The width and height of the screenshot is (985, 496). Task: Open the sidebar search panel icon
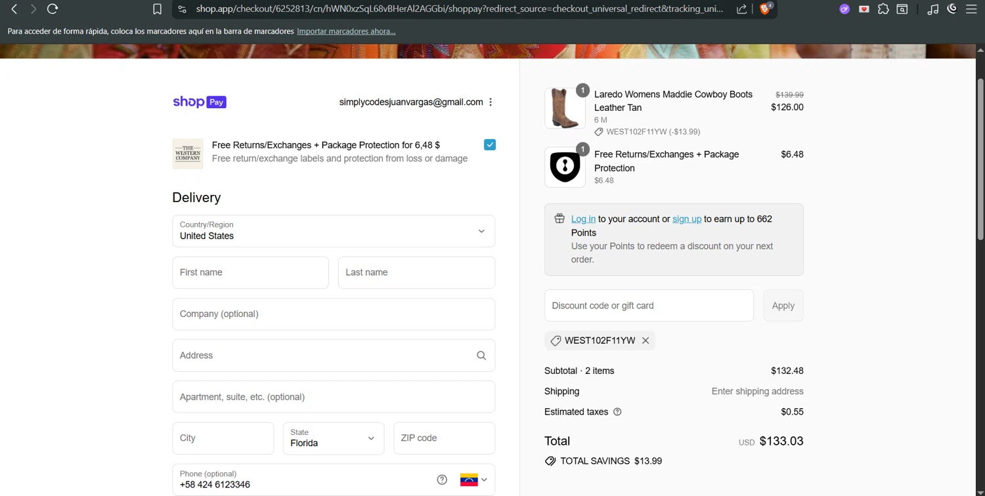pos(903,9)
